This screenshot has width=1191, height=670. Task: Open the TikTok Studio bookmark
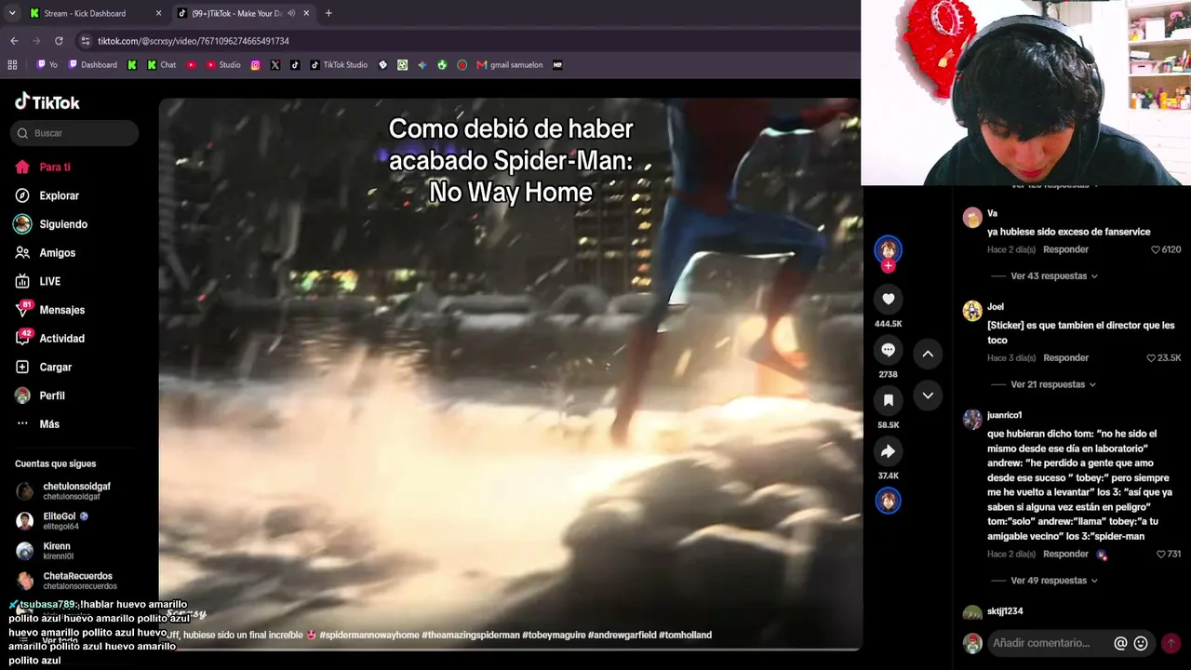tap(339, 65)
